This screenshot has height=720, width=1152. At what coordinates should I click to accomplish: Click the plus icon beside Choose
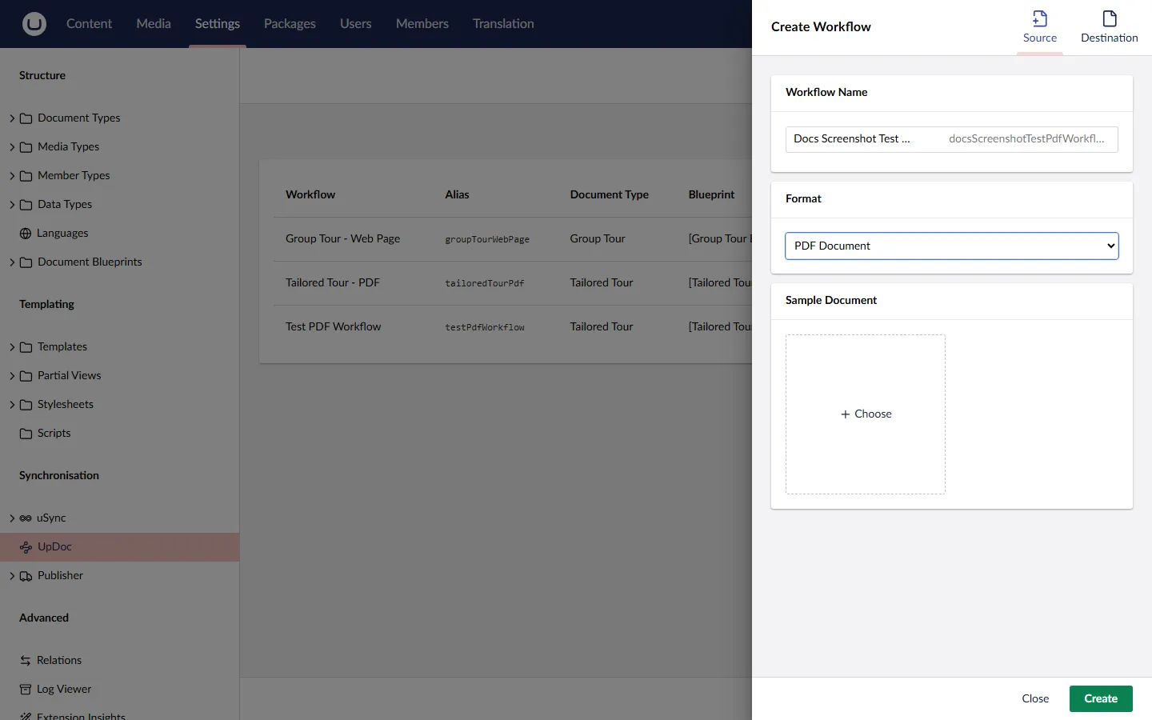click(x=845, y=414)
